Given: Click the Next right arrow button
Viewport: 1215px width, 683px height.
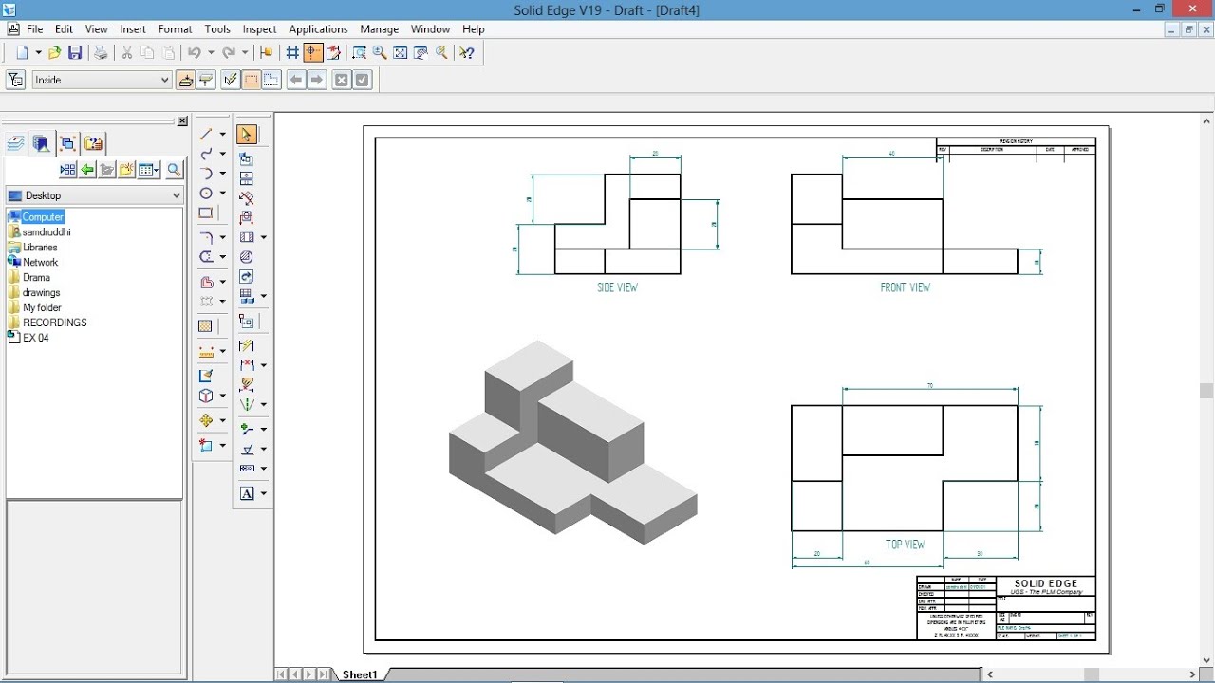Looking at the screenshot, I should pos(317,80).
